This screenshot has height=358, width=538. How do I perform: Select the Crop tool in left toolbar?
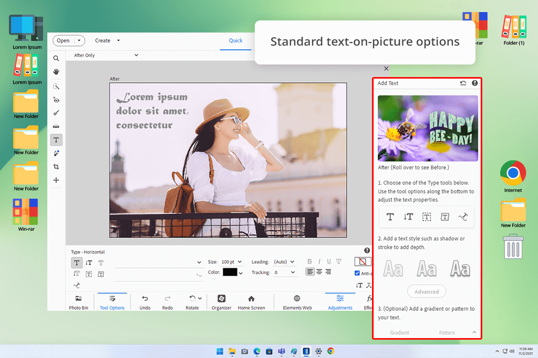pos(56,167)
